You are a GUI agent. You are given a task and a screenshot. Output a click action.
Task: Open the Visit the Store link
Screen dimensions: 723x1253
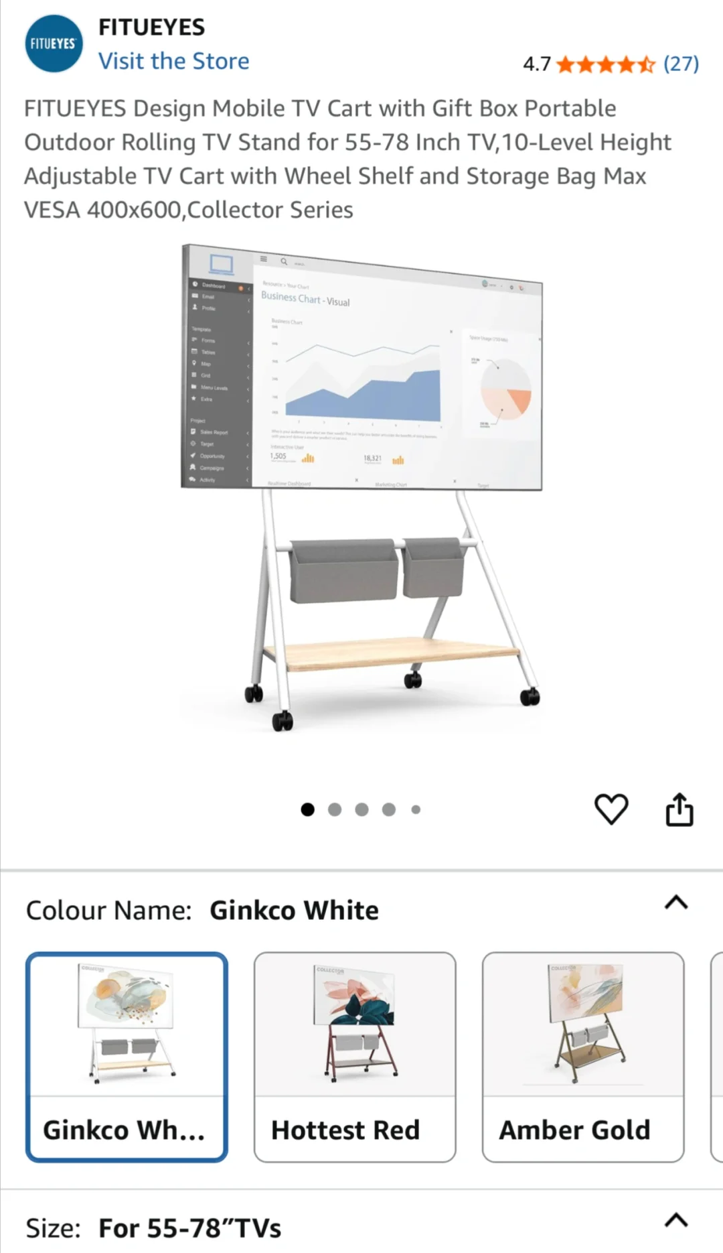tap(174, 61)
